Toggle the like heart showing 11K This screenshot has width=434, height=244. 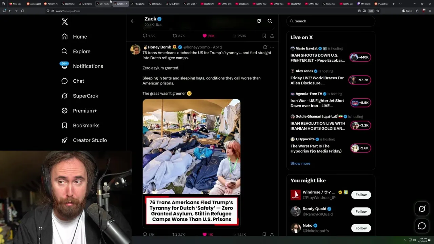point(204,234)
